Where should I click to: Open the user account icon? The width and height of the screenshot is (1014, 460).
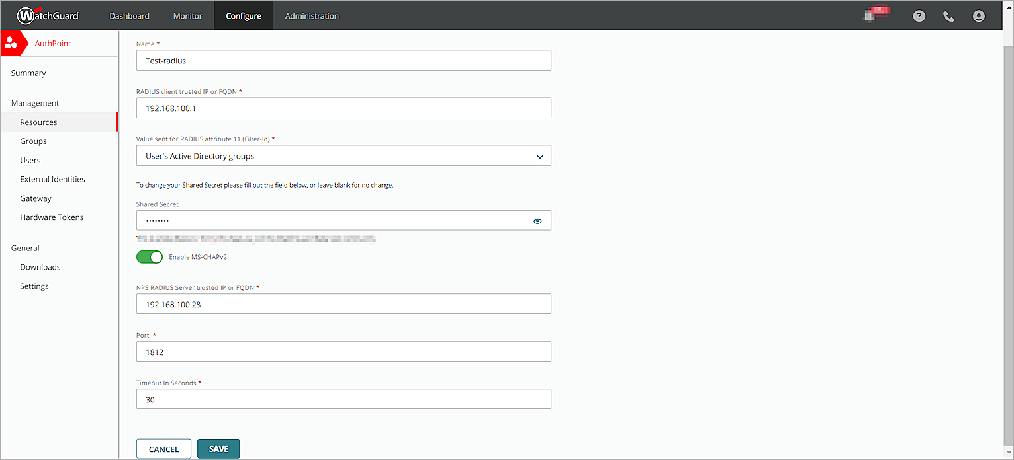pyautogui.click(x=979, y=15)
